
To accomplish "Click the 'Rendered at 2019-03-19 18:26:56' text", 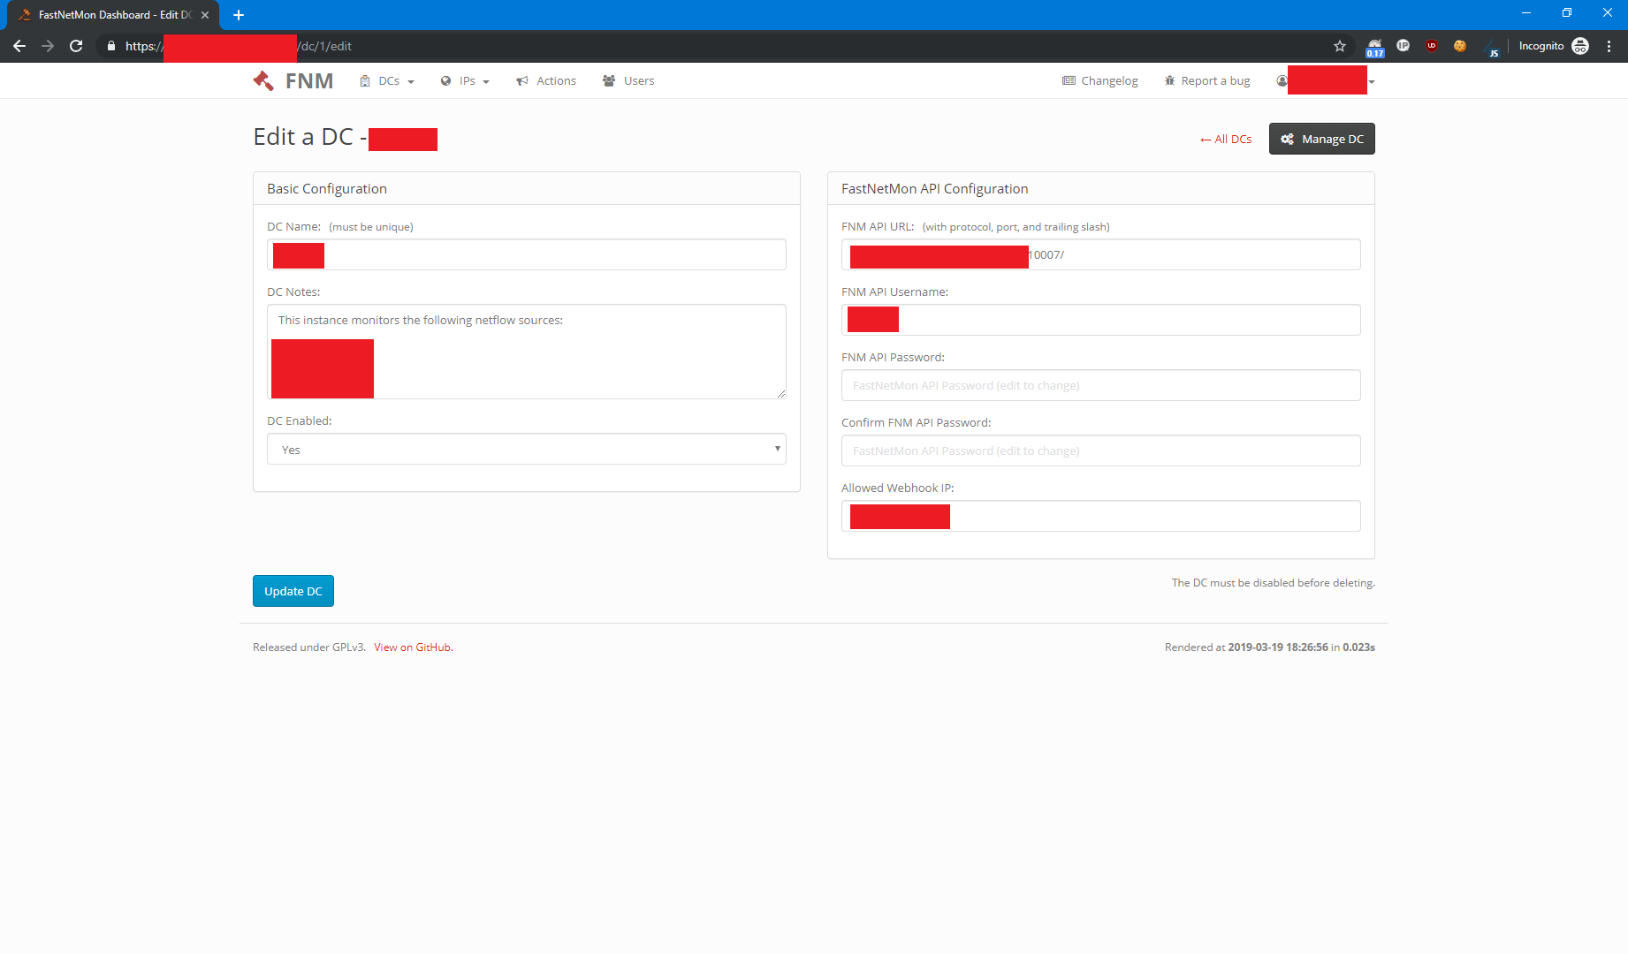I will coord(1246,647).
